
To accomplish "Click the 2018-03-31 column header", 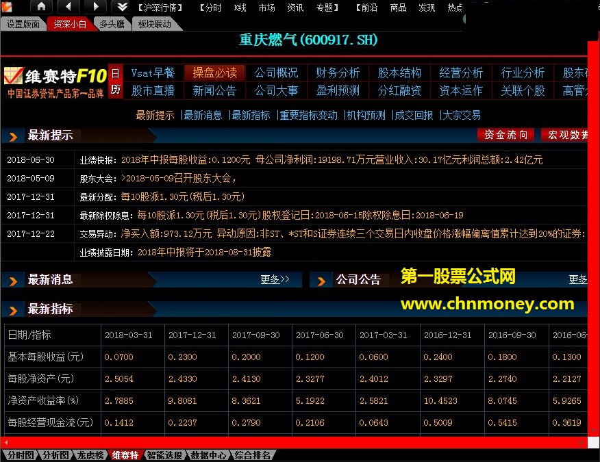I will 129,335.
